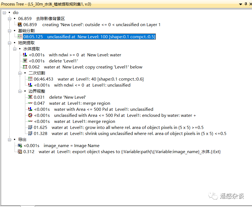Collapse the '水体提取' node
The height and width of the screenshot is (207, 252).
tap(15, 49)
